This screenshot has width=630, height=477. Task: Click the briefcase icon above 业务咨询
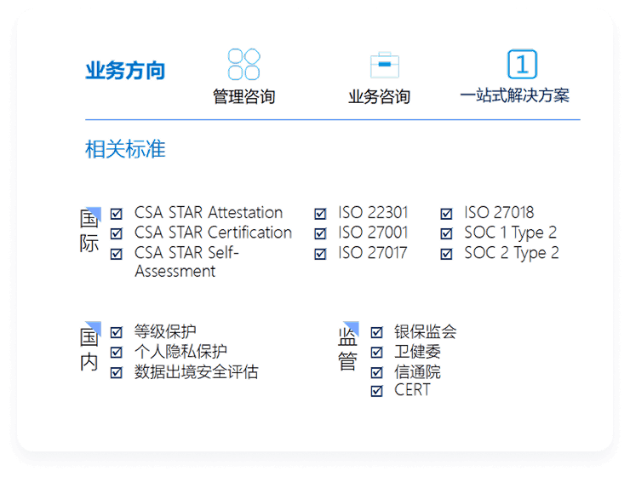tap(384, 66)
